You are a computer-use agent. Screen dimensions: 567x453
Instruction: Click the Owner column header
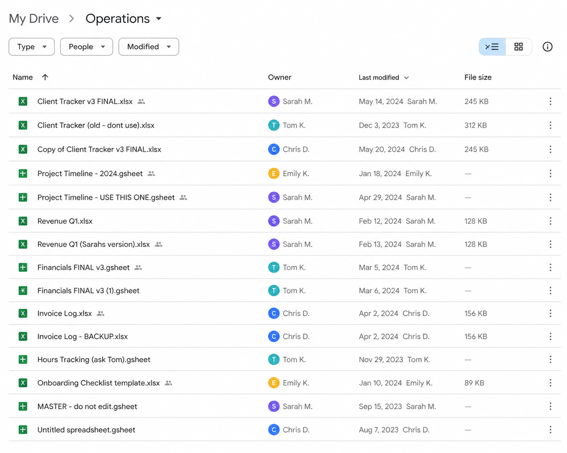(279, 77)
